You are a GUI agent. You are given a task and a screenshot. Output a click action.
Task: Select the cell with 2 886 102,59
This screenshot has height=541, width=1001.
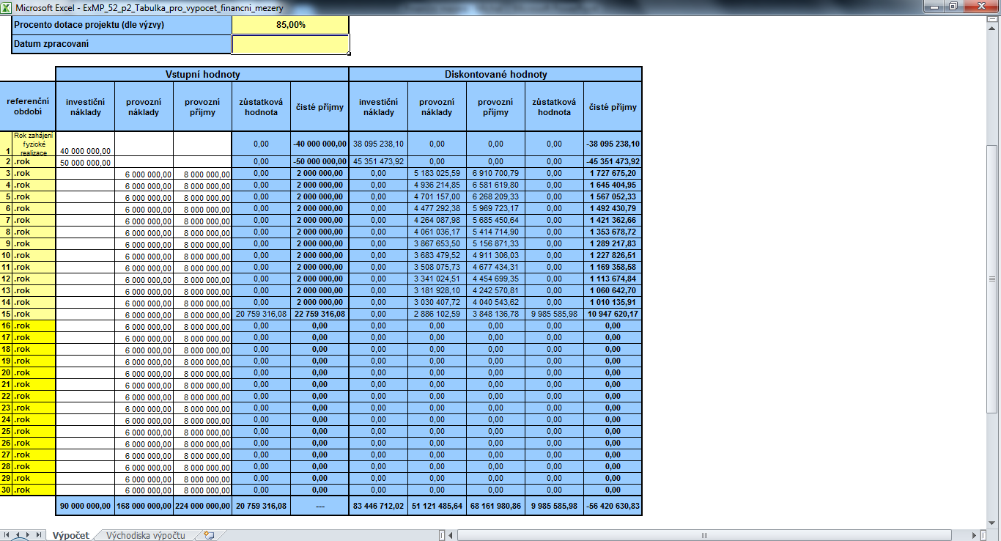437,314
